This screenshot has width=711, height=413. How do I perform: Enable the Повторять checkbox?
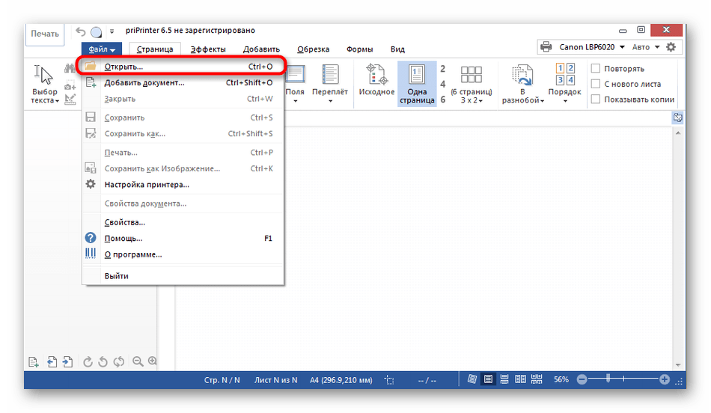point(596,68)
